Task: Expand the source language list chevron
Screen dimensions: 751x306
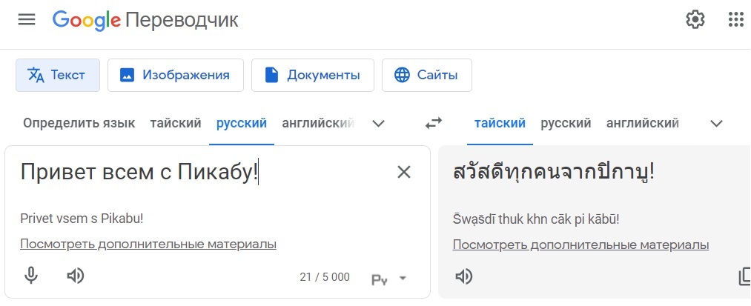Action: 378,124
